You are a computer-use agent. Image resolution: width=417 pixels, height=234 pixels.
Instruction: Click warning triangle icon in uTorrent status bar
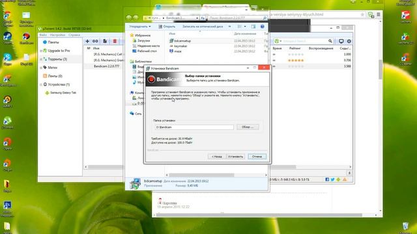pyautogui.click(x=345, y=179)
